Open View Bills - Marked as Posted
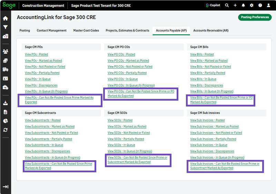The height and width of the screenshot is (194, 276). coord(209,61)
